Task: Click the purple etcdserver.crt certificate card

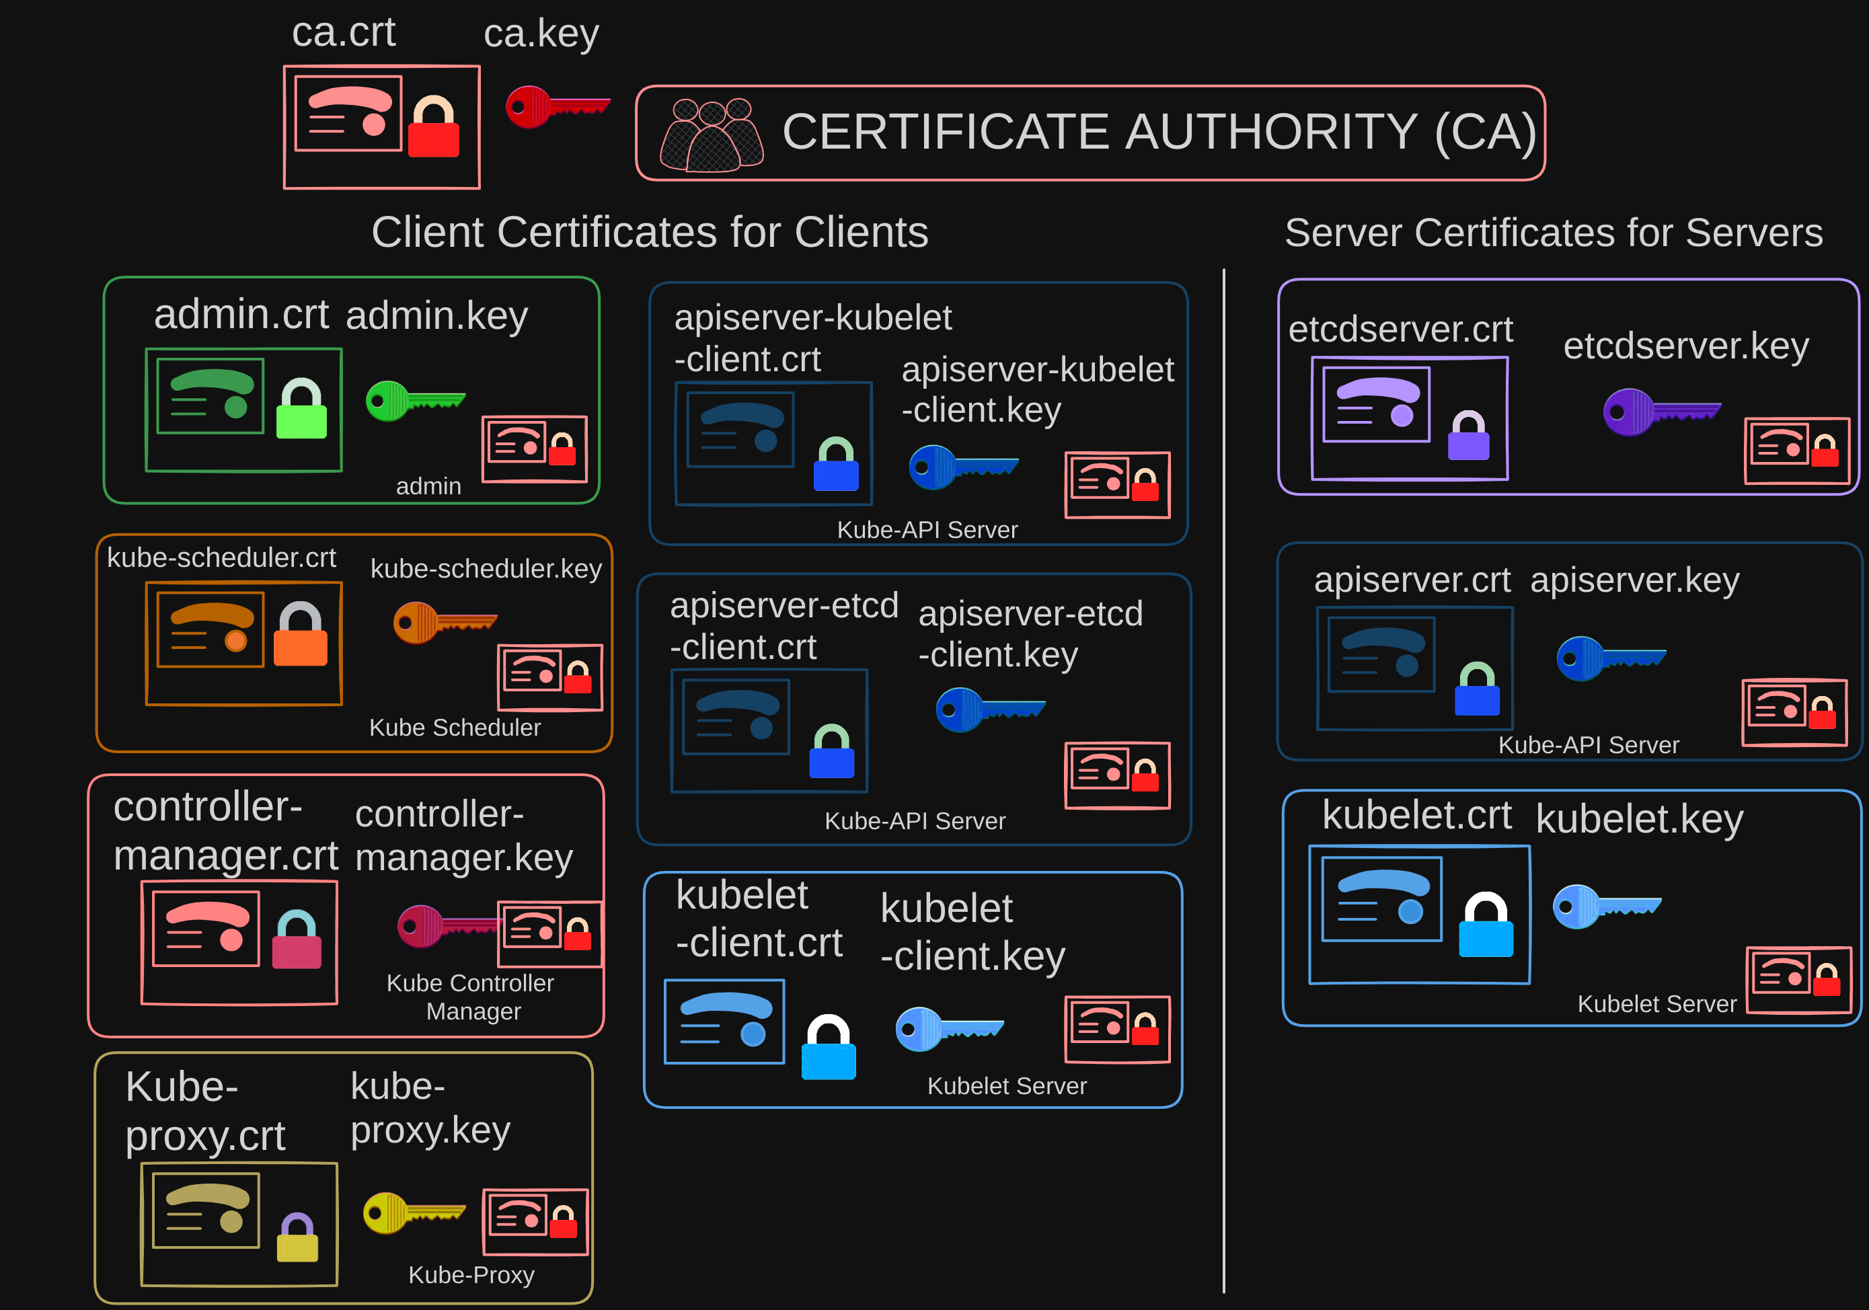Action: (1409, 418)
